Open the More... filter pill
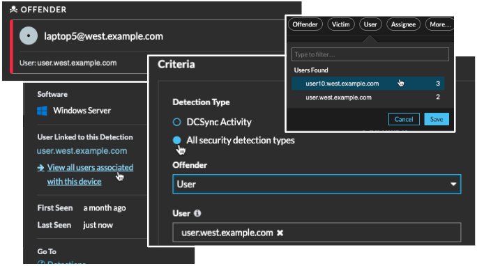Viewport: 477px width, 266px height. (x=439, y=24)
